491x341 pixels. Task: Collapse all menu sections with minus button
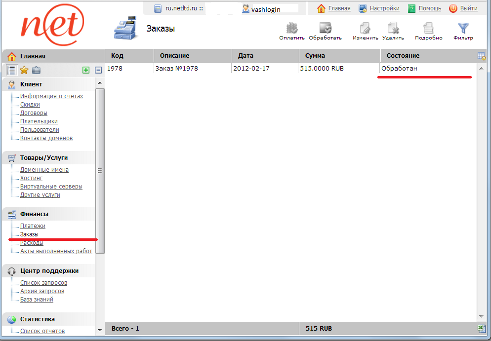coord(98,70)
